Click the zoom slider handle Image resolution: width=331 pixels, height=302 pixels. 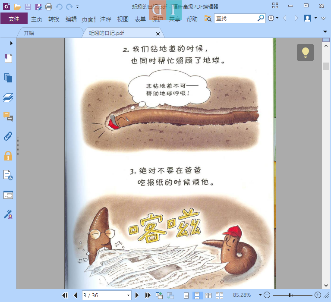pyautogui.click(x=290, y=295)
